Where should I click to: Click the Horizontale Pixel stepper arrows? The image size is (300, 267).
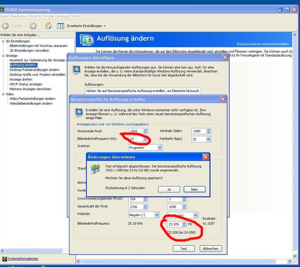[x=145, y=131]
